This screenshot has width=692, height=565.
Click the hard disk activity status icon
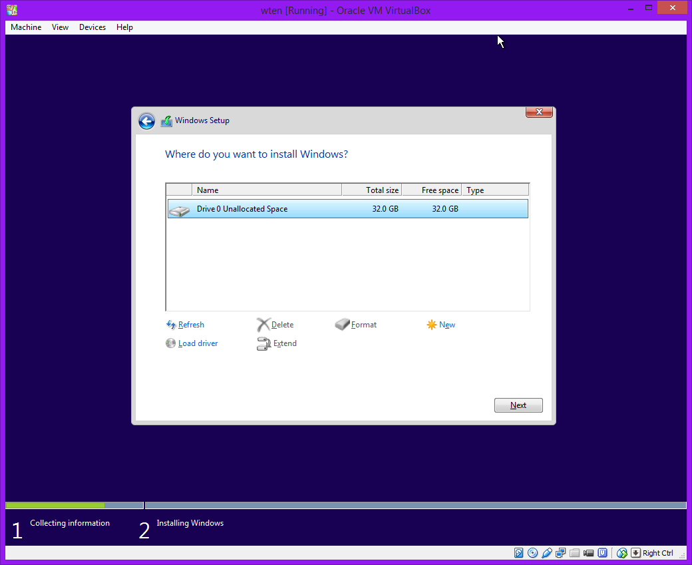point(519,553)
